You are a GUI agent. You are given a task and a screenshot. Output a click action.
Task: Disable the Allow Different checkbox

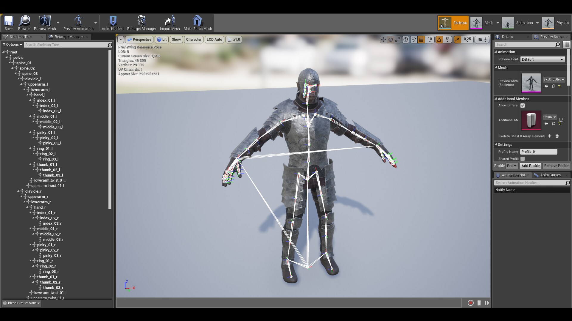pyautogui.click(x=523, y=105)
